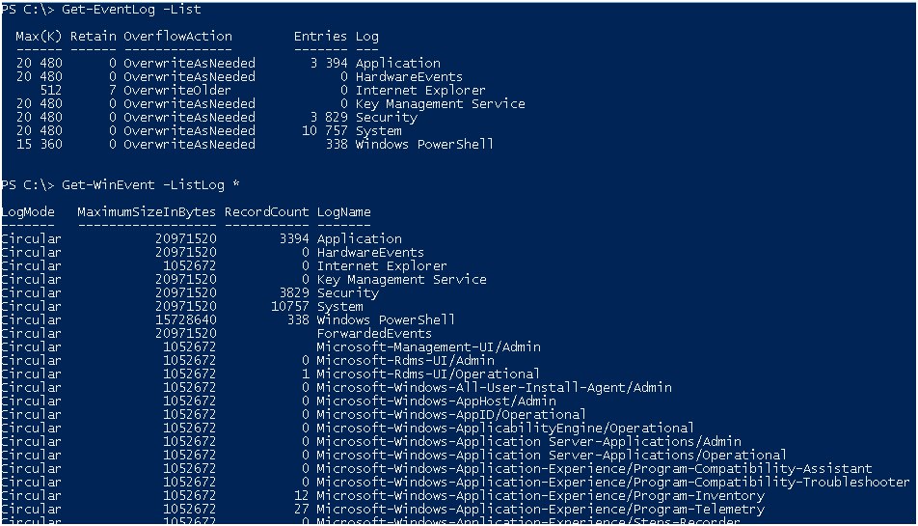Screen dimensions: 918x526
Task: Click the Entries column header
Action: click(x=319, y=37)
